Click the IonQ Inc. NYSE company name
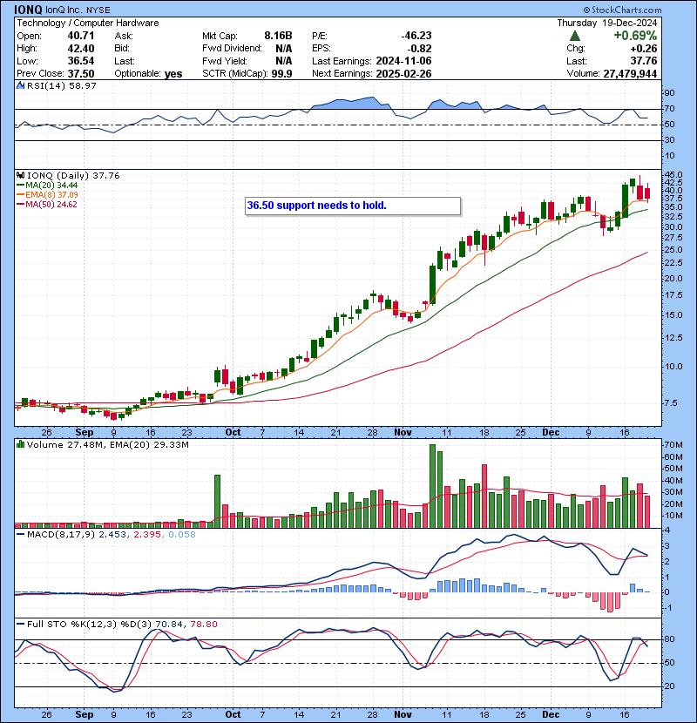 click(x=78, y=10)
